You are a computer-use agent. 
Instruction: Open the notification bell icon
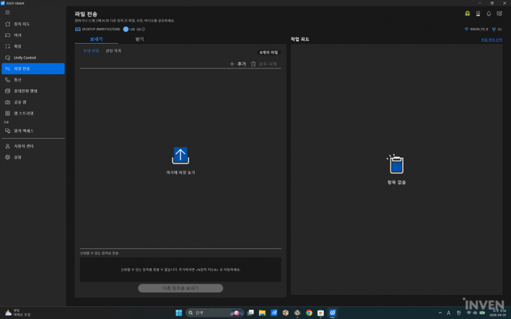[x=489, y=14]
